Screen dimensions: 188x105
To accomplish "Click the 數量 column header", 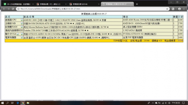I will pyautogui.click(x=175, y=17).
